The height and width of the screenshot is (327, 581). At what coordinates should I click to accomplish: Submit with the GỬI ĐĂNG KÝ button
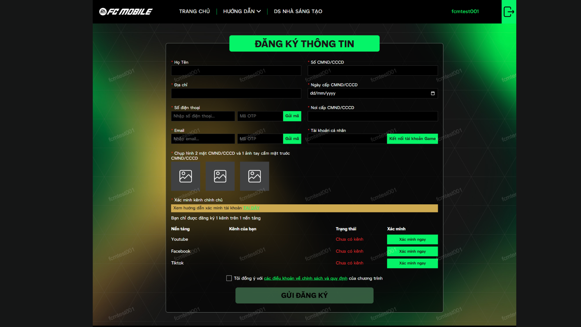click(304, 295)
